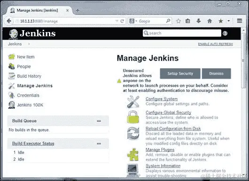This screenshot has height=181, width=249.
Task: Click the Credentials icon in sidebar
Action: pyautogui.click(x=12, y=95)
